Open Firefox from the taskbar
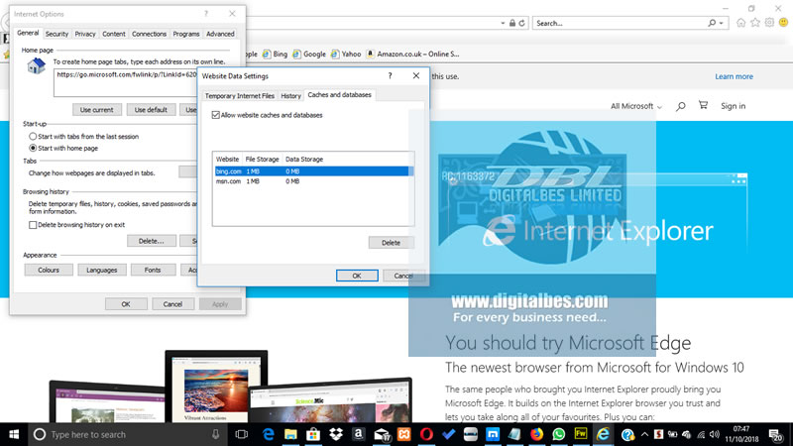Viewport: 793px width, 446px height. tap(536, 434)
